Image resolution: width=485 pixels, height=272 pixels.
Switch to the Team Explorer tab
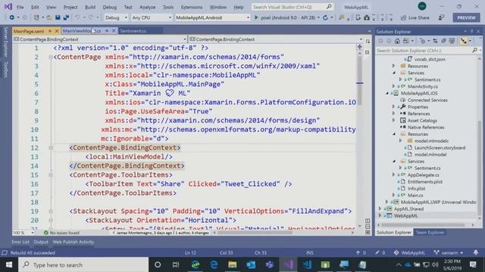coord(430,232)
